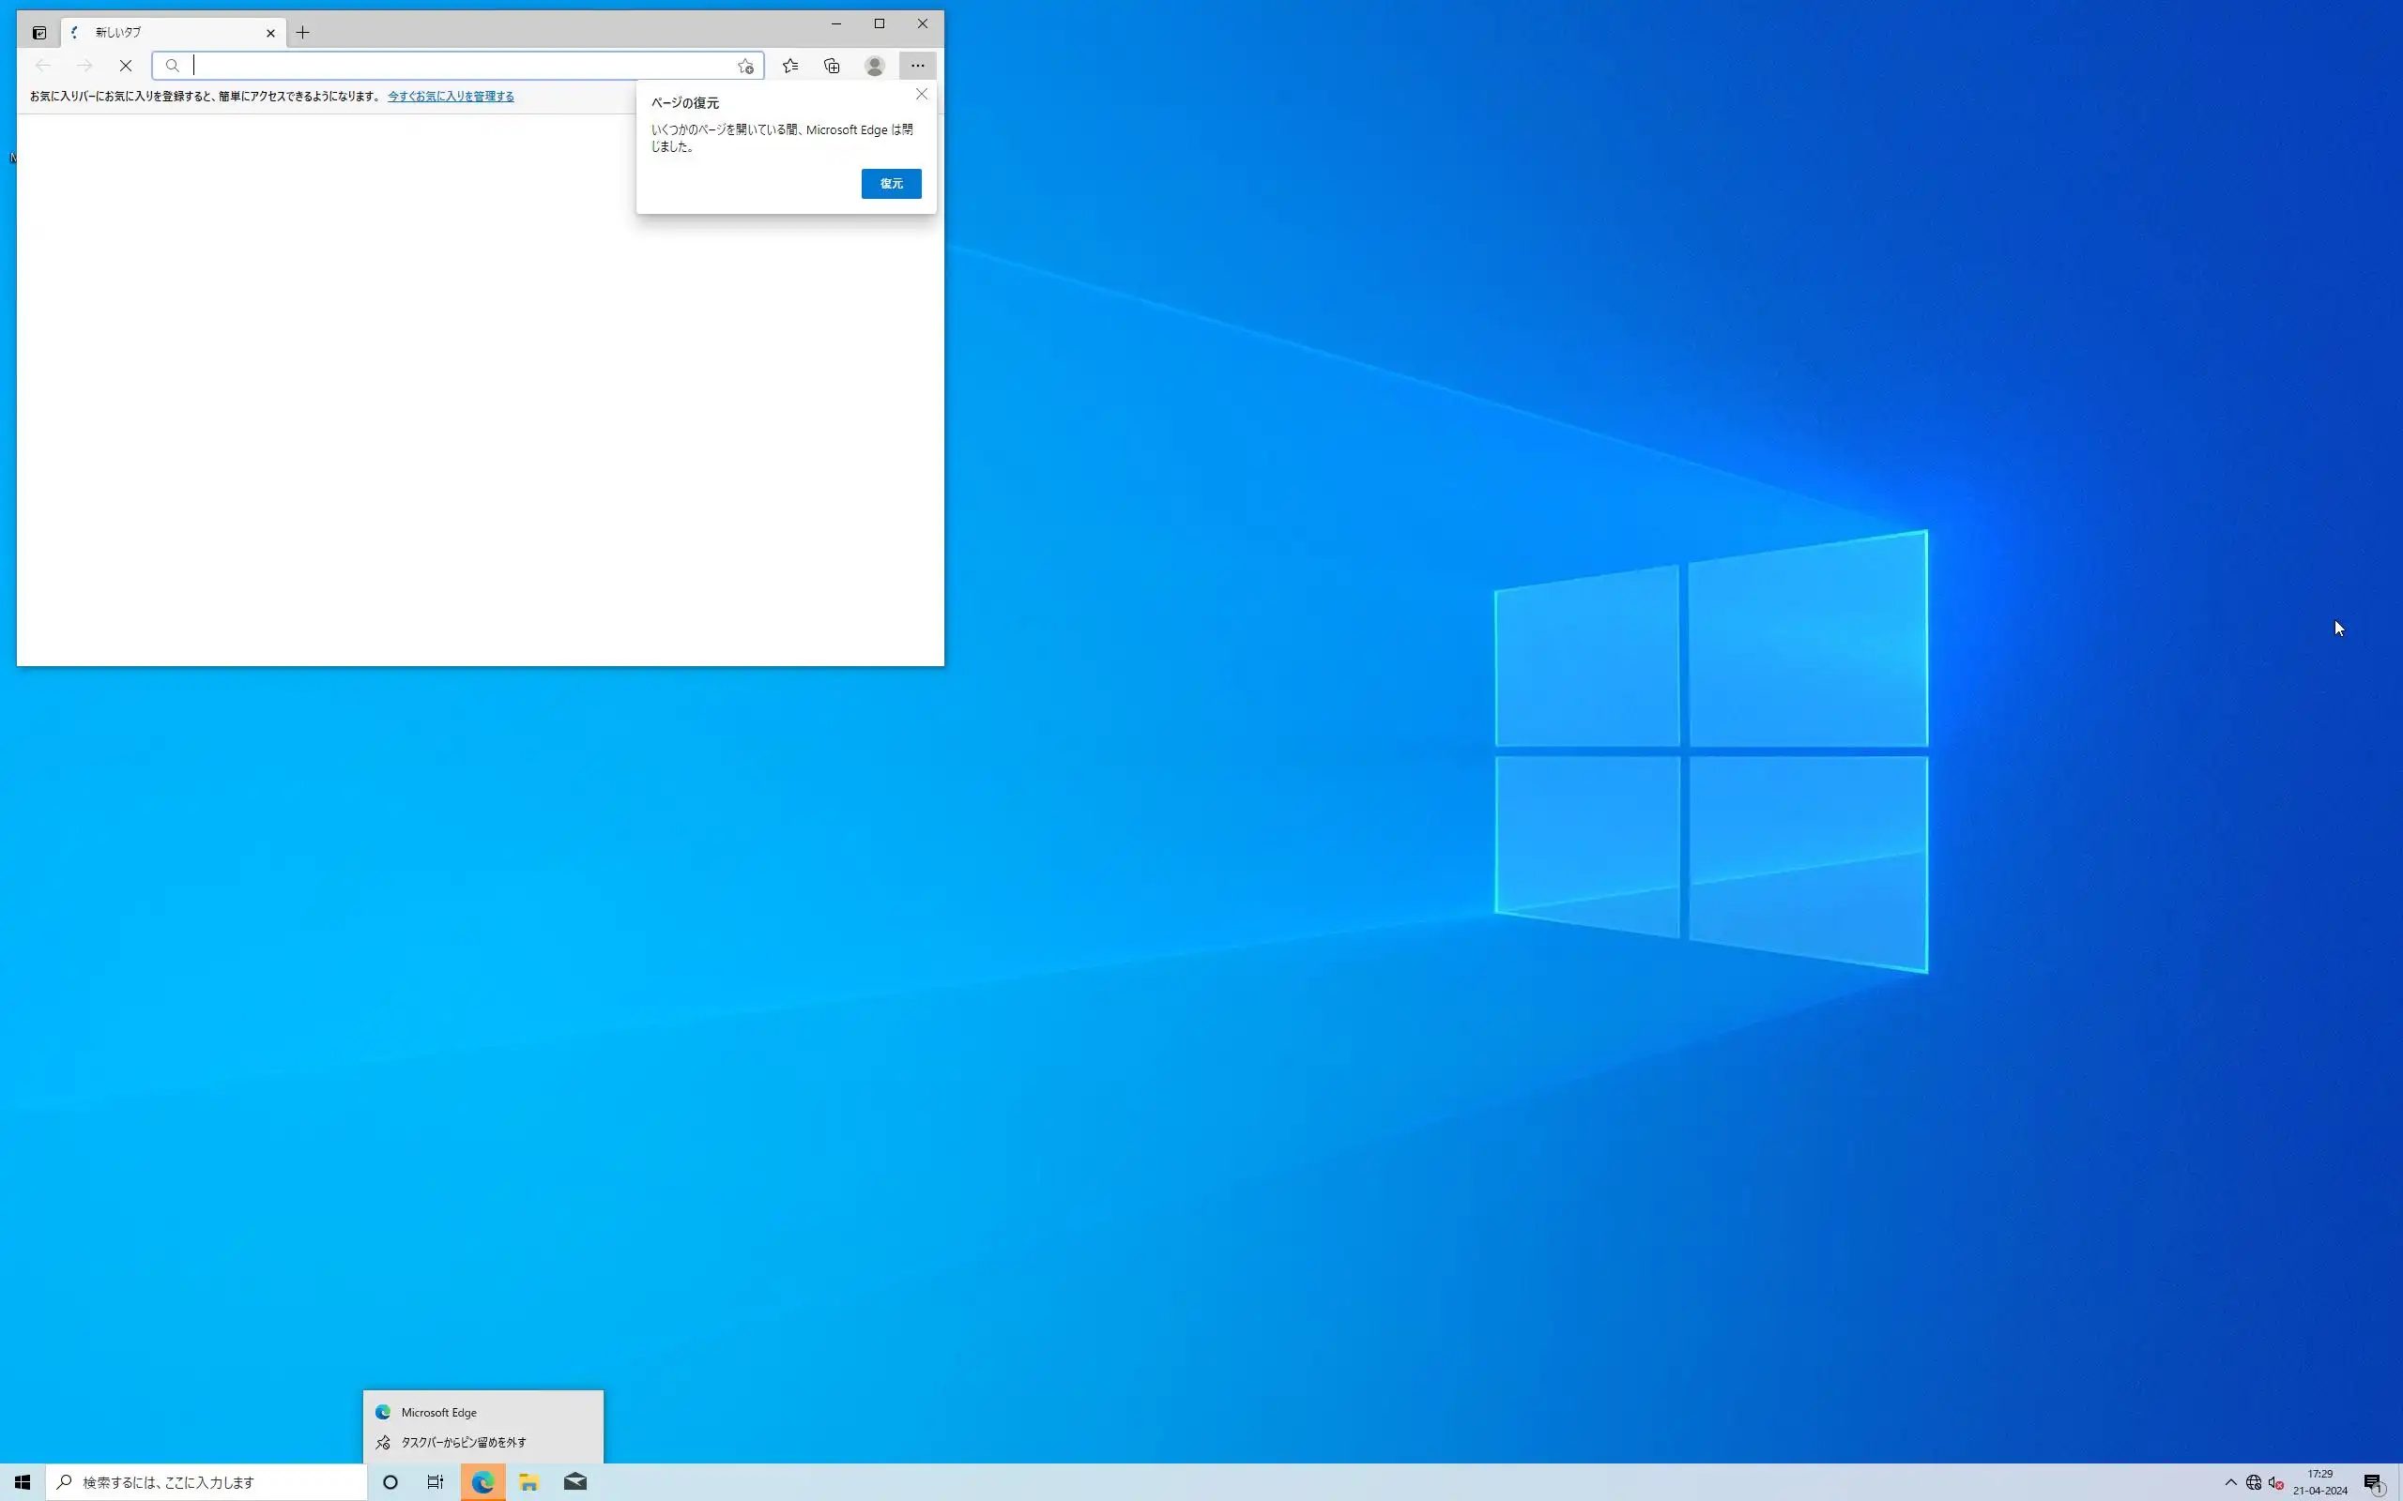
Task: Select Microsoft Edge in the jump list
Action: (x=439, y=1412)
